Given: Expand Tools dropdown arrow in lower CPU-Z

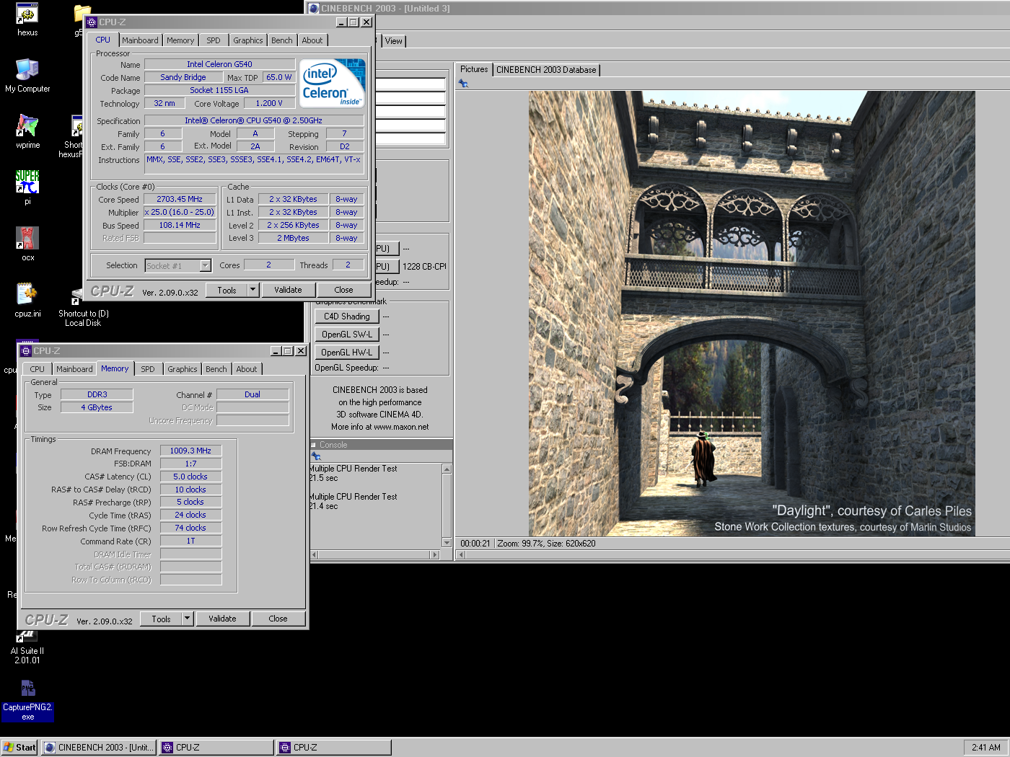Looking at the screenshot, I should [x=188, y=619].
